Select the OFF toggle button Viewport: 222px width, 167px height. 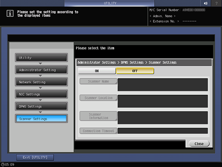[135, 71]
